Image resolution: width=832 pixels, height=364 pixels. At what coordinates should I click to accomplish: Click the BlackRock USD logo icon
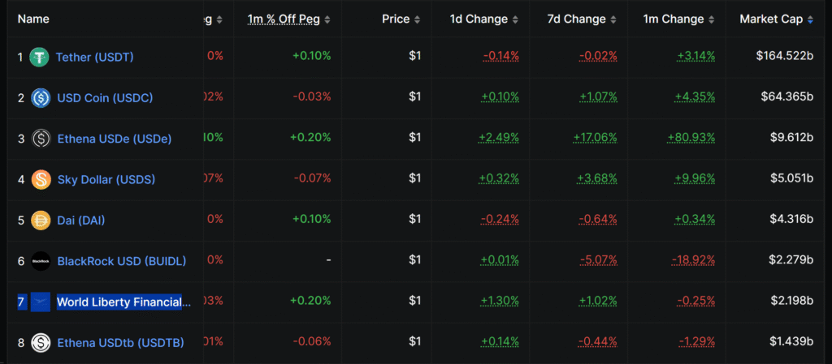[41, 261]
